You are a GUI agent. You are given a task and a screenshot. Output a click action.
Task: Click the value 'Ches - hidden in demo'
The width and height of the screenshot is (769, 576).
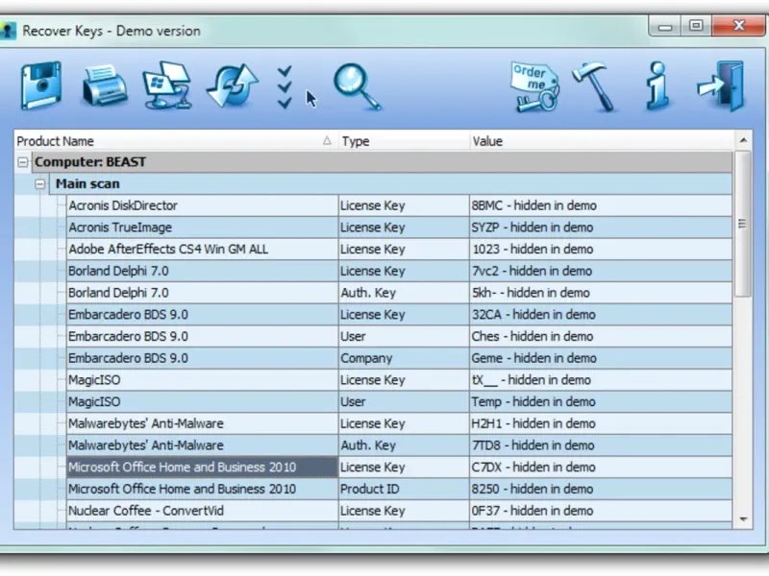point(533,337)
